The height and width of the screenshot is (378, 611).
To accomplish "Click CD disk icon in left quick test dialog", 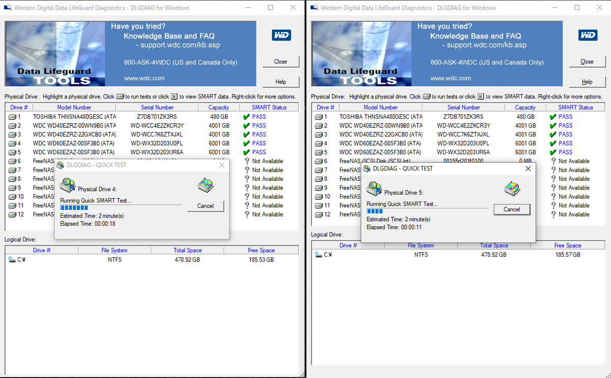I will 206,185.
